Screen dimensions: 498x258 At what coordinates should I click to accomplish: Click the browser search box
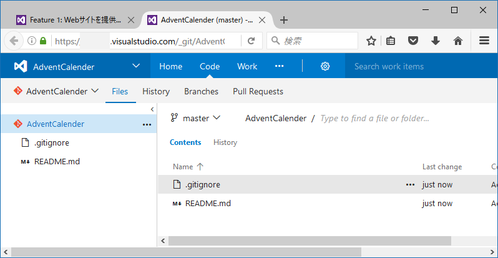coord(312,41)
